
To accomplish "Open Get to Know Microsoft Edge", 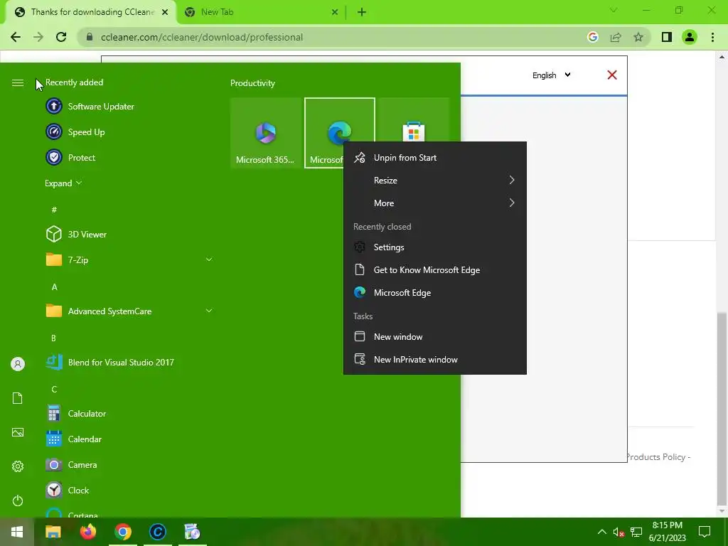I will pos(434,269).
